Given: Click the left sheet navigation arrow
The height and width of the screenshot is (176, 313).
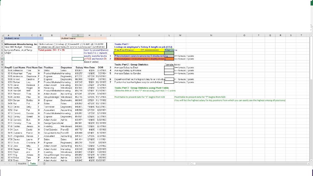Looking at the screenshot, I should 4,163.
